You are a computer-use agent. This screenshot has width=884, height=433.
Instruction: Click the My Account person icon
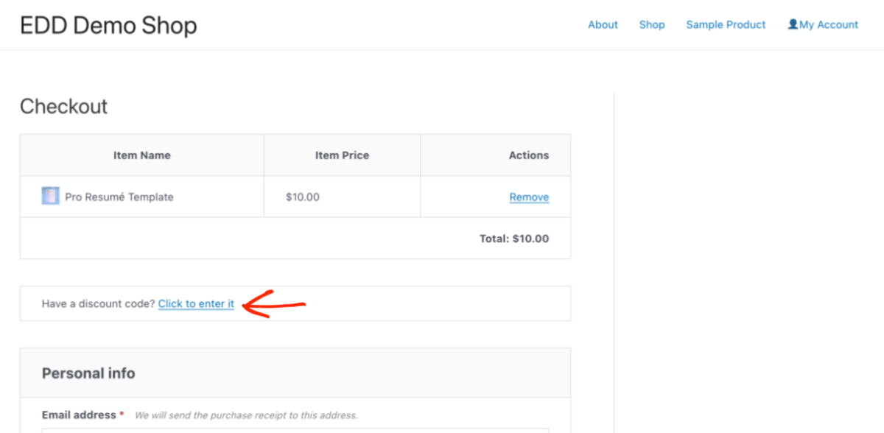click(792, 24)
